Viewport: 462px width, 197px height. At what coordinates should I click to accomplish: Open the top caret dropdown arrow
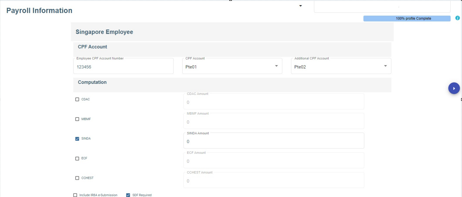[300, 6]
